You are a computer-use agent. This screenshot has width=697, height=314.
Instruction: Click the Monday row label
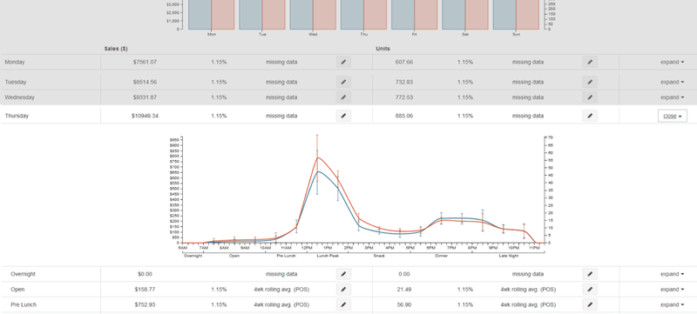(x=15, y=62)
